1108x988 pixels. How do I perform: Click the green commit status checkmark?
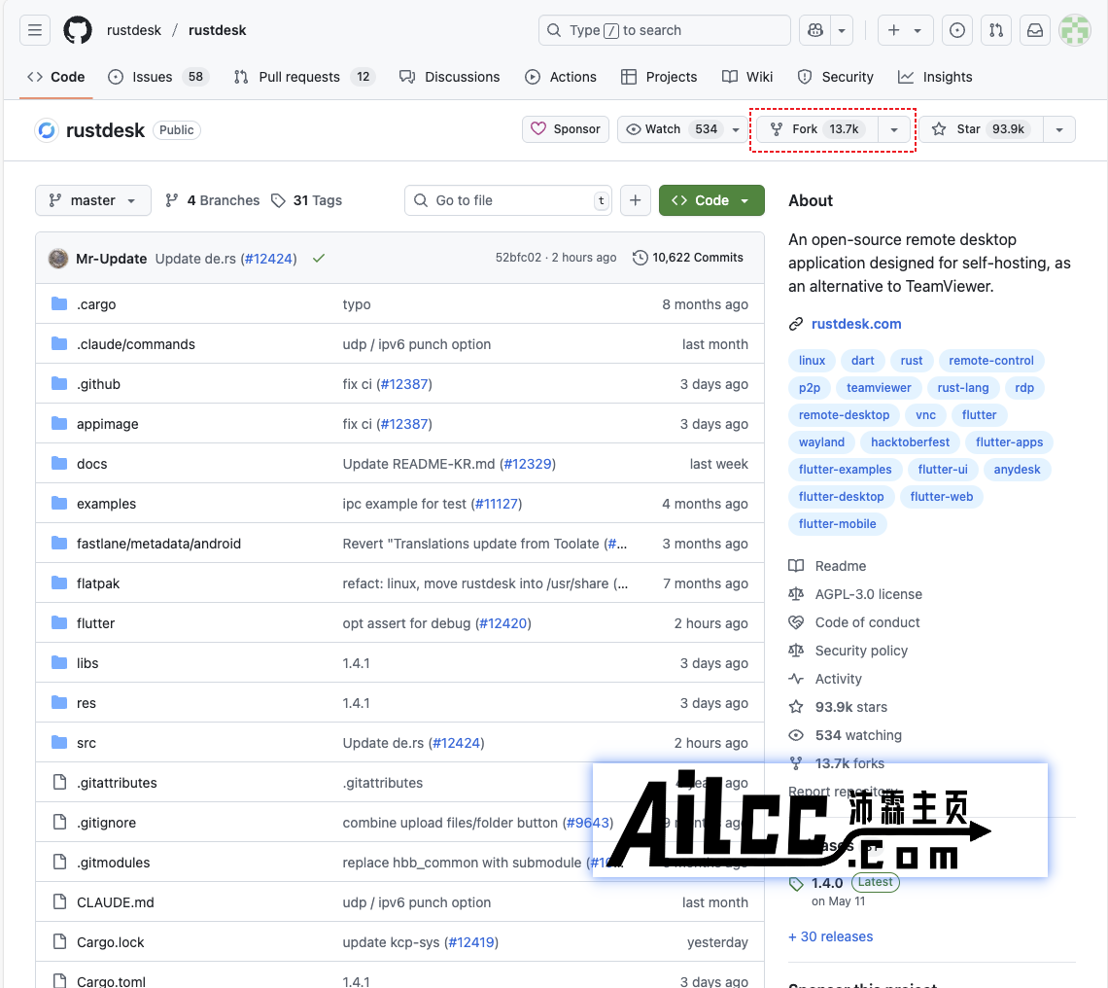tap(319, 259)
